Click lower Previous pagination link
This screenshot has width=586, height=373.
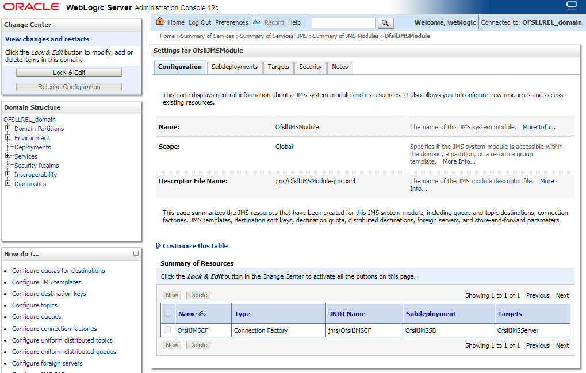point(538,345)
